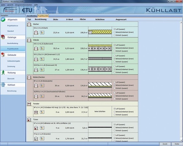The height and width of the screenshot is (146, 183).
Task: Uncheck Beheizt/Unbeheizt (innen) for Innenwand 24 row
Action: click(115, 69)
